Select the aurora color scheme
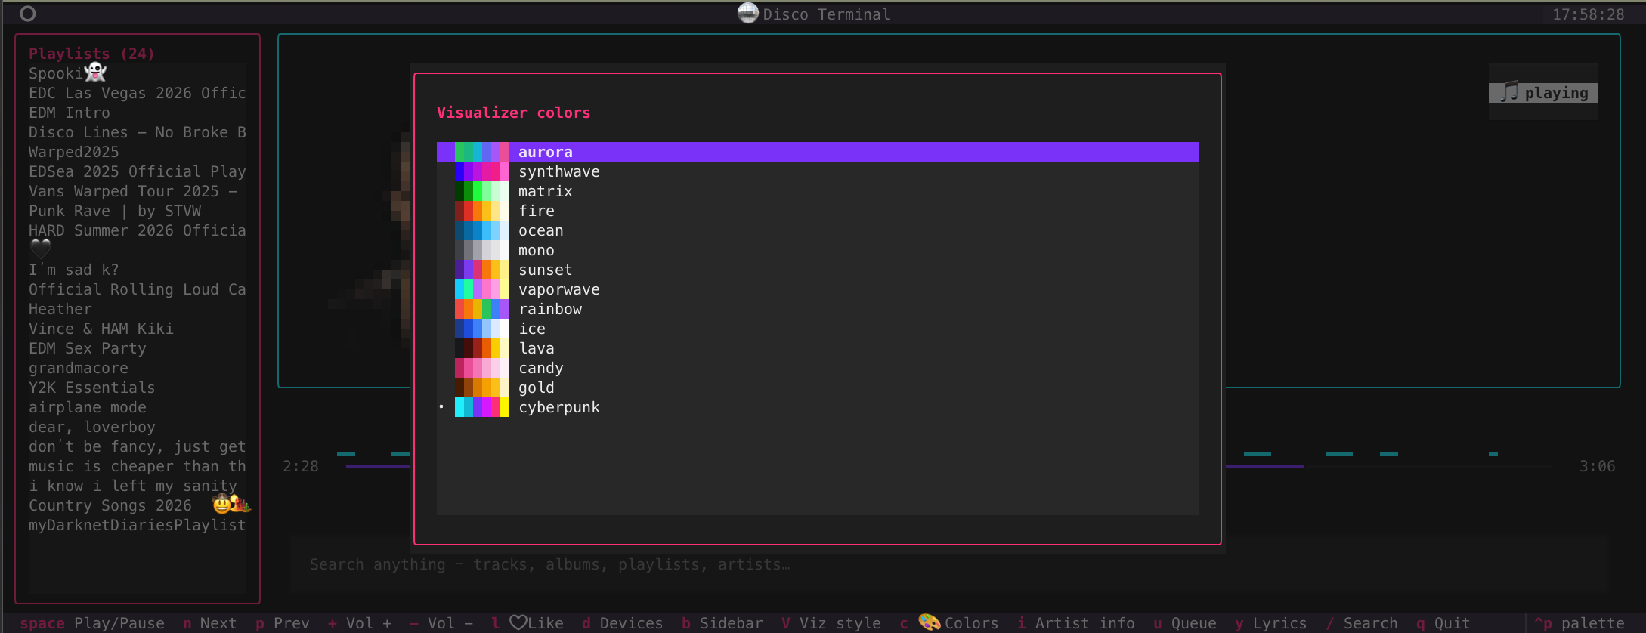Image resolution: width=1646 pixels, height=633 pixels. tap(817, 152)
